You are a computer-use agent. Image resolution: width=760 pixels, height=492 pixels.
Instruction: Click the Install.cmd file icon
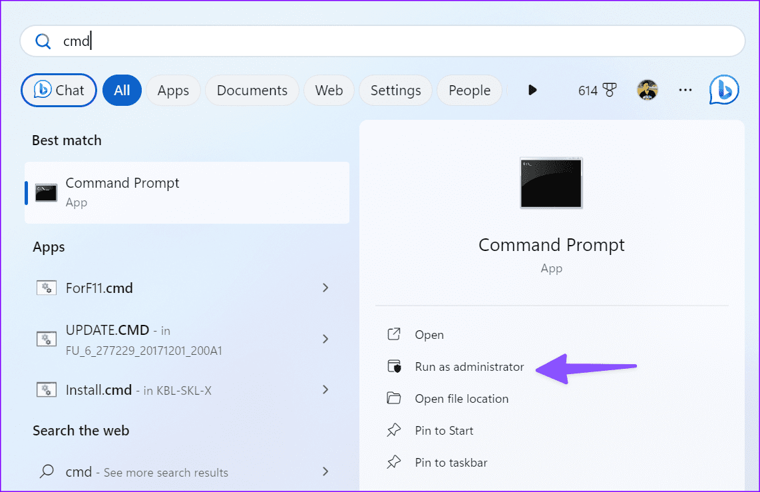click(46, 390)
